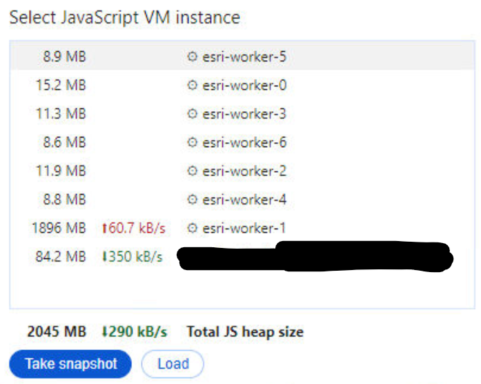Select the redacted 84.2 MB VM instance
Screen dimensions: 481x384
tap(314, 257)
